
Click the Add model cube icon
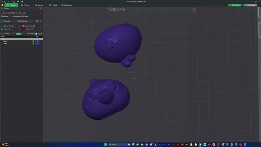click(110, 9)
